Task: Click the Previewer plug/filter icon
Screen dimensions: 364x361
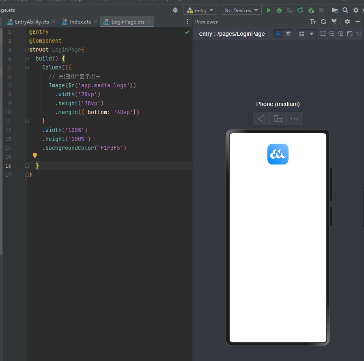Action: tap(334, 22)
